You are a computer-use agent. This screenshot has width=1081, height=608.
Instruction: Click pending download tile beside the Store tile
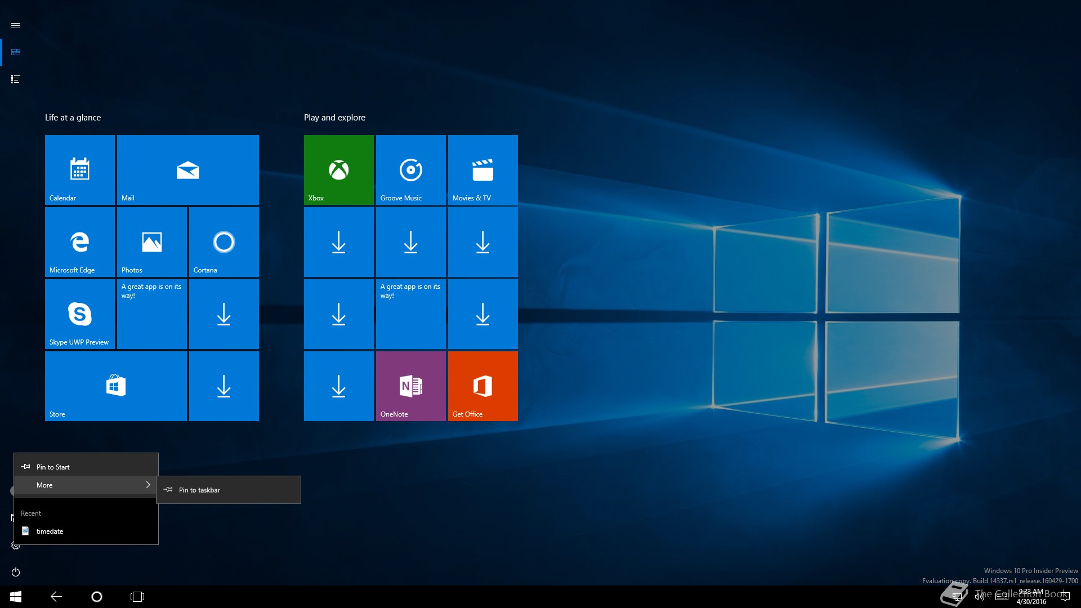[224, 386]
